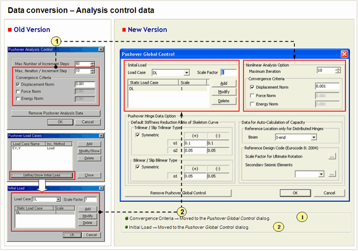Increase Maximum Iteration in Pushover Global Control
This screenshot has width=358, height=251.
pos(338,69)
